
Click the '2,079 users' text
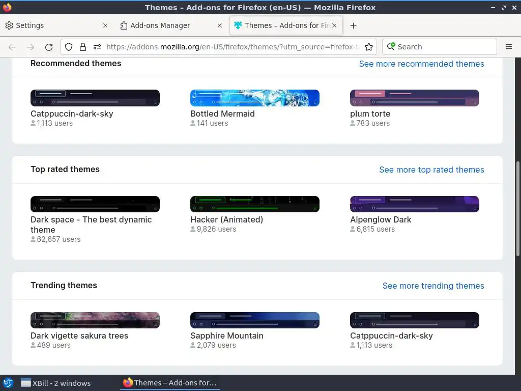pos(216,345)
